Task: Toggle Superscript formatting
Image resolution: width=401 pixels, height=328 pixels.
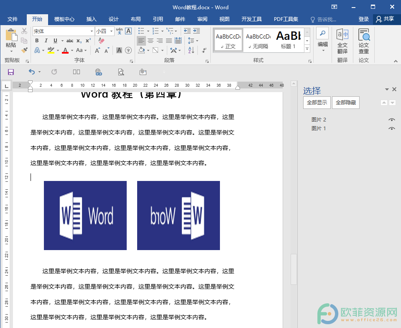Action: pyautogui.click(x=88, y=41)
